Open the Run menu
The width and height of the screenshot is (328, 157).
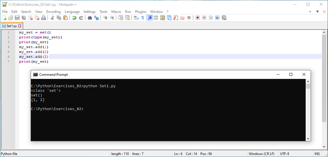point(128,12)
